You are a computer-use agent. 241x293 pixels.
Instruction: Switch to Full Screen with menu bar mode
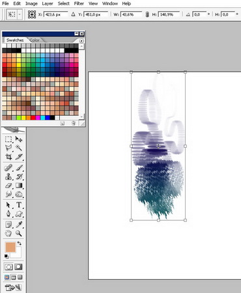[14, 277]
